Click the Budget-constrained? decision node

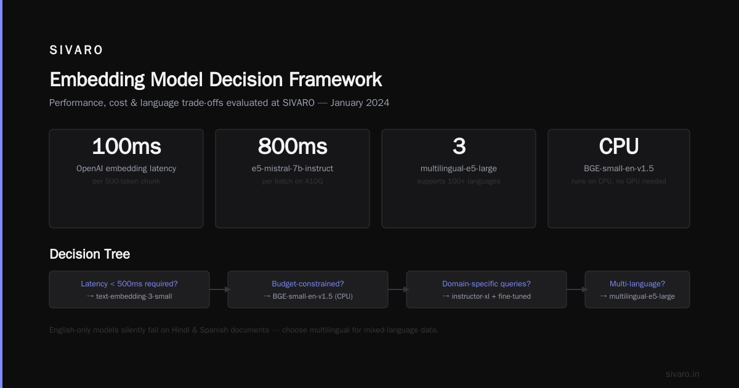pyautogui.click(x=308, y=289)
